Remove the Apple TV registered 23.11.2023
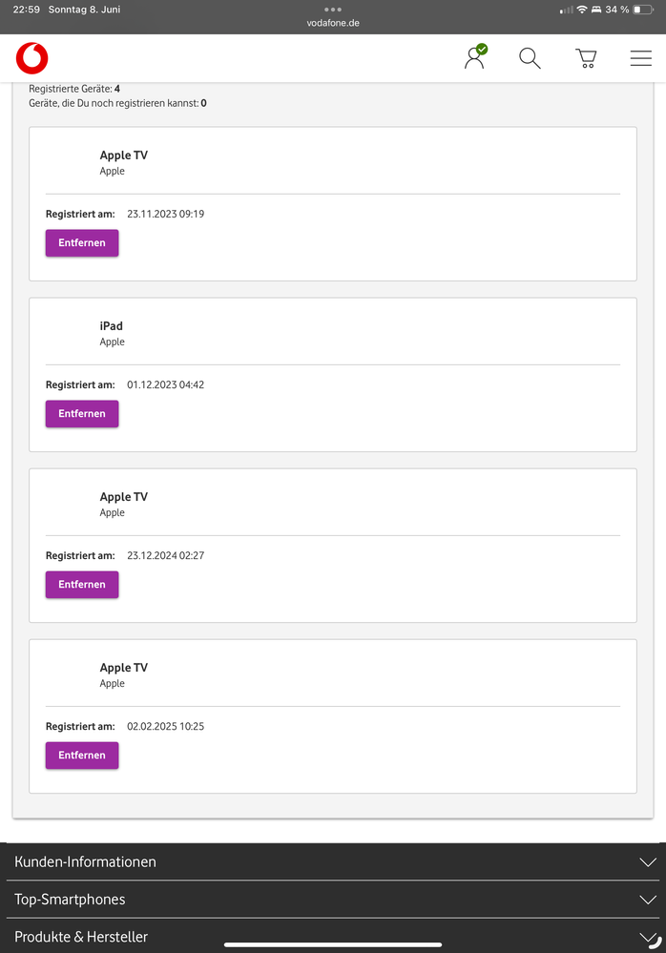 point(82,243)
